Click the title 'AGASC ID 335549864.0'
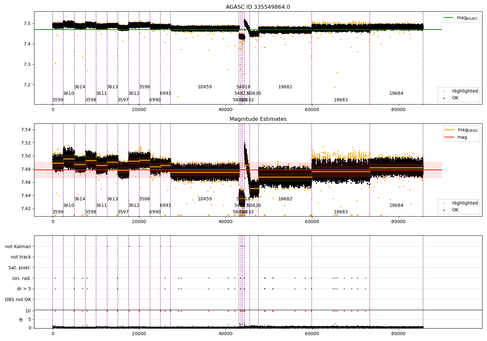 coord(258,7)
